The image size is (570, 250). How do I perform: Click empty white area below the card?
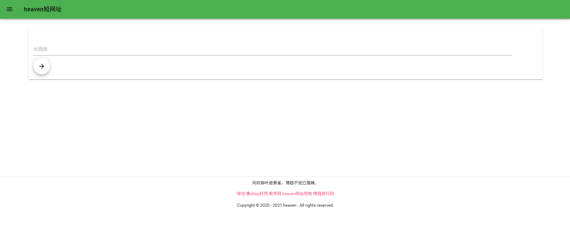[x=285, y=125]
